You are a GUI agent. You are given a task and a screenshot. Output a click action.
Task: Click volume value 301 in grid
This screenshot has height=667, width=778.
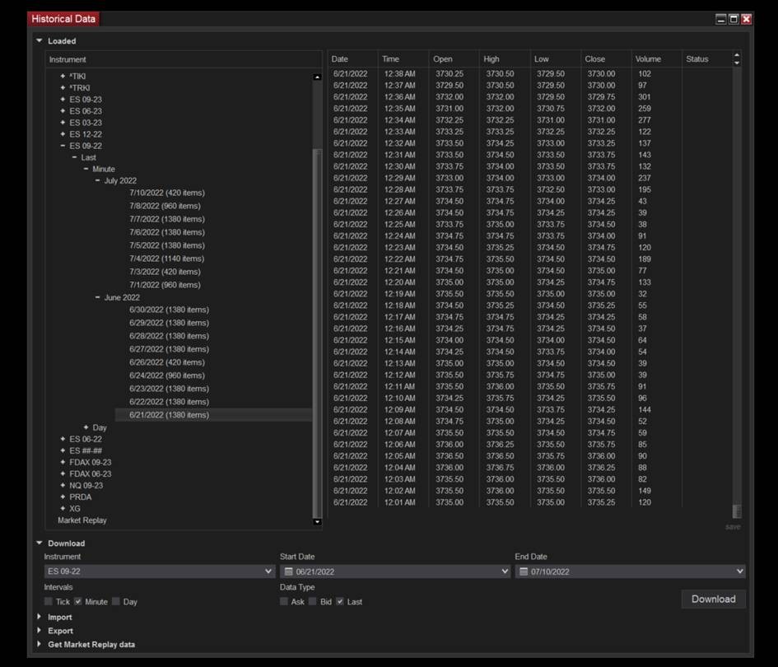click(645, 97)
